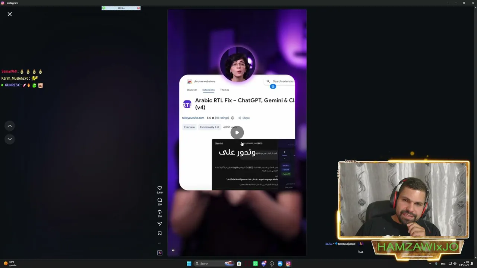Close the small floating bar with its red X
This screenshot has width=477, height=268.
tap(138, 8)
